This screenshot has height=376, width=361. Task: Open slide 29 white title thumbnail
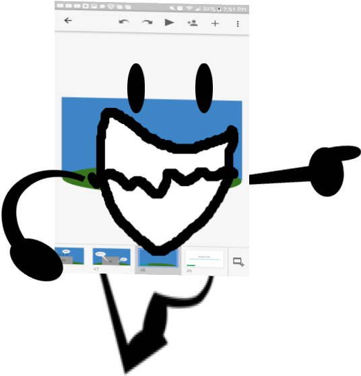205,259
